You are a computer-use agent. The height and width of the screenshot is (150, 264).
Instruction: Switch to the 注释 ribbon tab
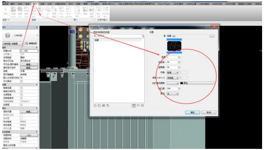point(42,4)
